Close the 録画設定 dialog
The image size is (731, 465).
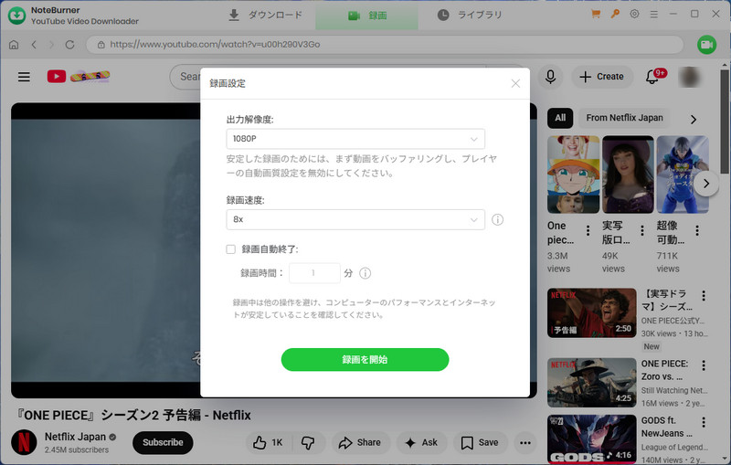(x=515, y=83)
